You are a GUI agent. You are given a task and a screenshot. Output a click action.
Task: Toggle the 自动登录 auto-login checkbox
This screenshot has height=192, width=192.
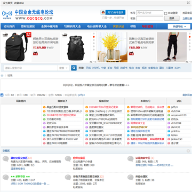[165, 13]
